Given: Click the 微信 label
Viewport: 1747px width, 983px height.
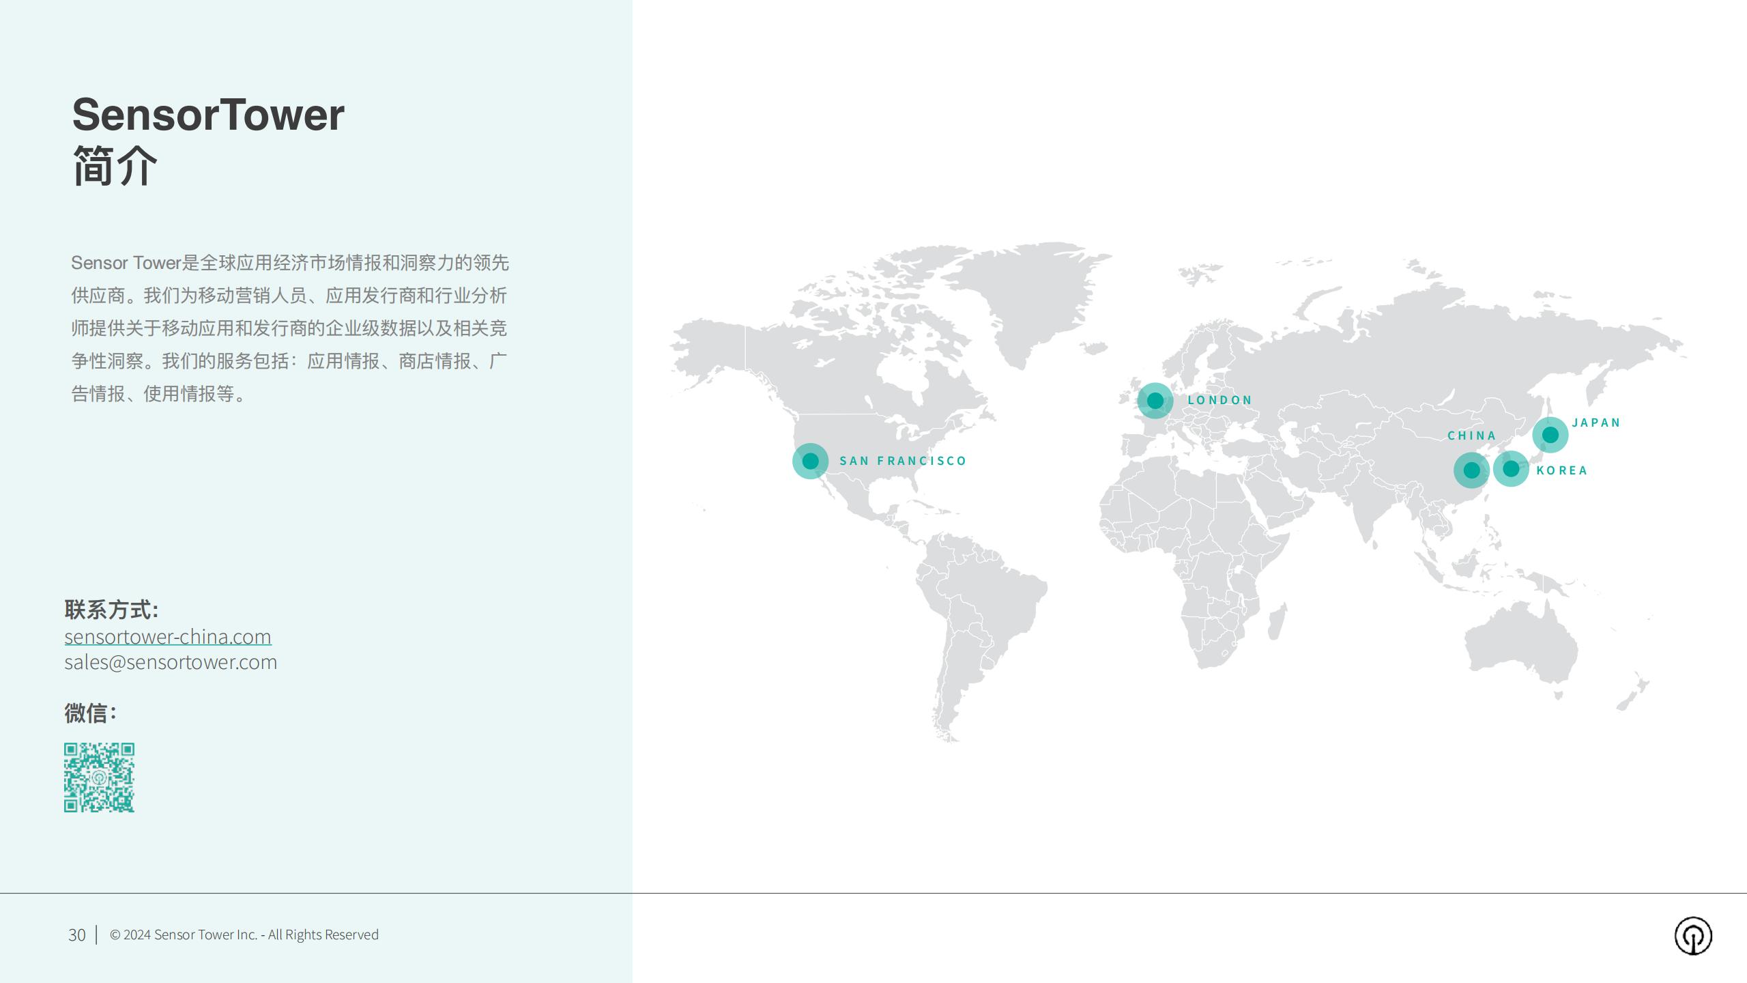Looking at the screenshot, I should pyautogui.click(x=90, y=713).
